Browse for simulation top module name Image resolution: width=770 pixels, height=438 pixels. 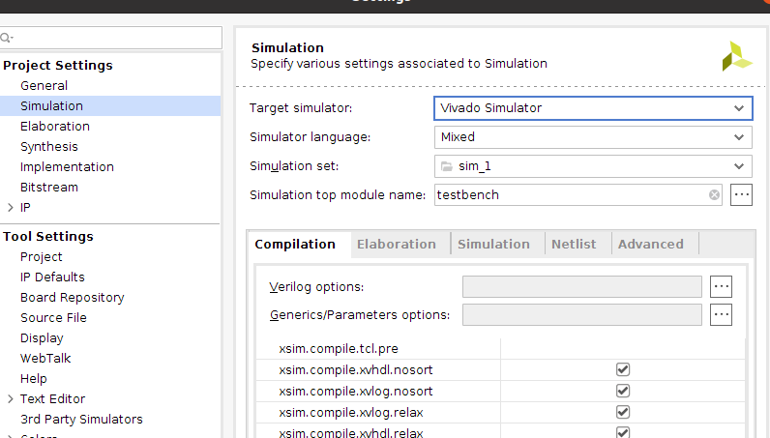click(x=741, y=195)
